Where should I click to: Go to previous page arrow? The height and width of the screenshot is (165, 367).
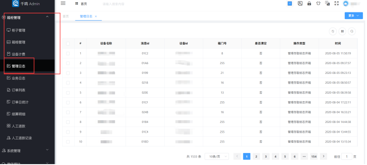pyautogui.click(x=237, y=156)
